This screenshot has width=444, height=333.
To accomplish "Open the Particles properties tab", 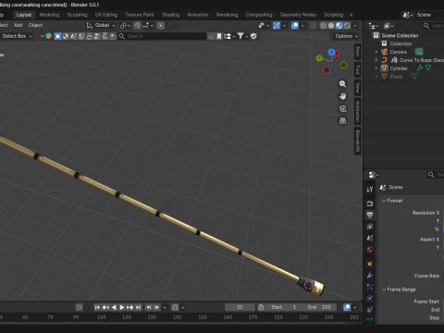I will click(x=370, y=287).
